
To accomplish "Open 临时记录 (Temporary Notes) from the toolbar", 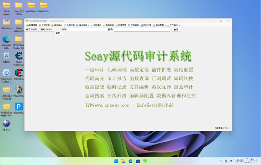I will [x=146, y=25].
